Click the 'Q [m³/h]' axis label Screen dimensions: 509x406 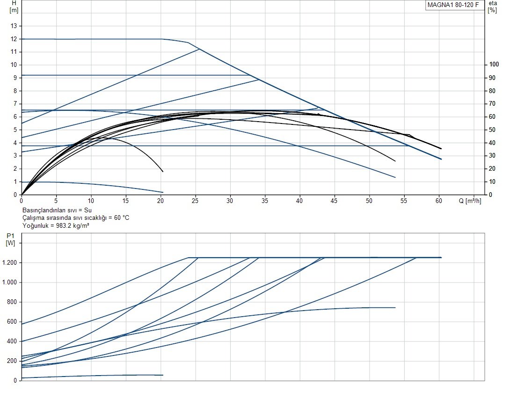click(470, 201)
